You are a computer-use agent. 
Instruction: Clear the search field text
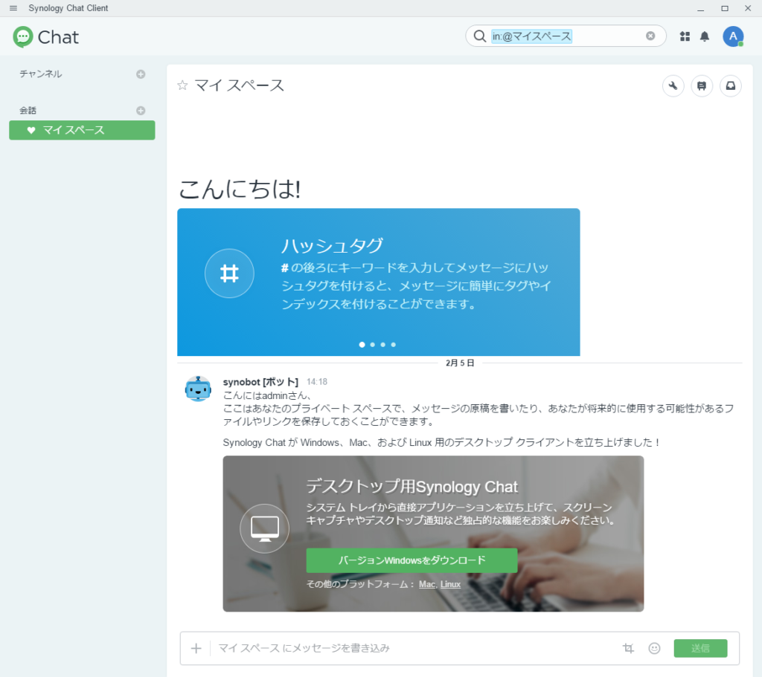(650, 36)
